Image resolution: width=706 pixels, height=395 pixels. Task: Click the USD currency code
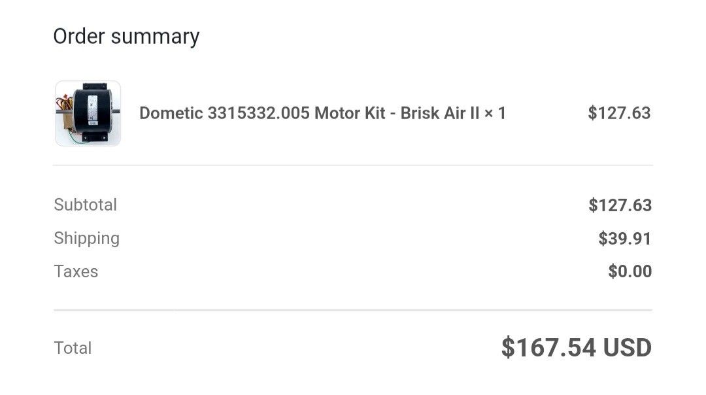point(627,347)
